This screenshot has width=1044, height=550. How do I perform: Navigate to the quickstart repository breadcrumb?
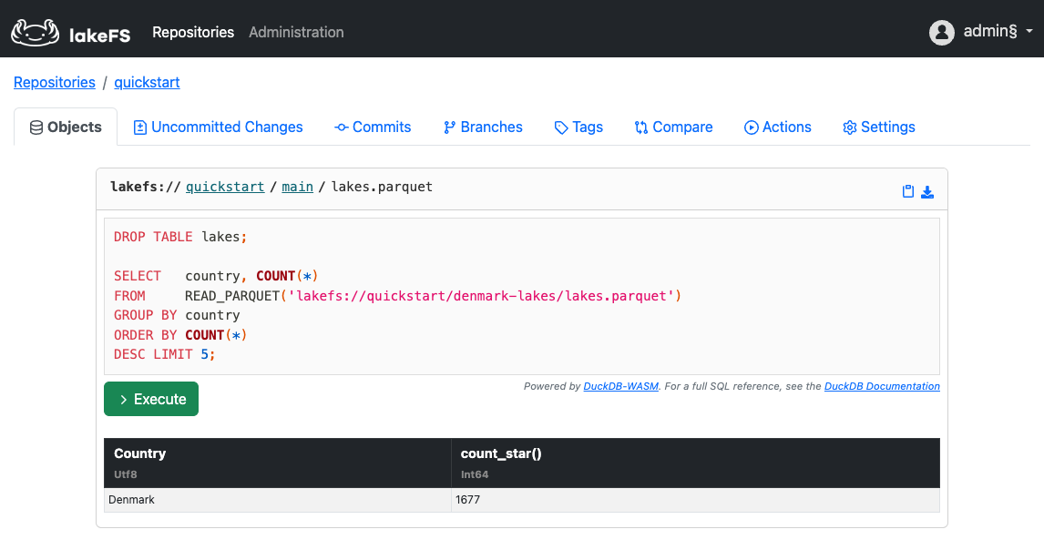(147, 82)
